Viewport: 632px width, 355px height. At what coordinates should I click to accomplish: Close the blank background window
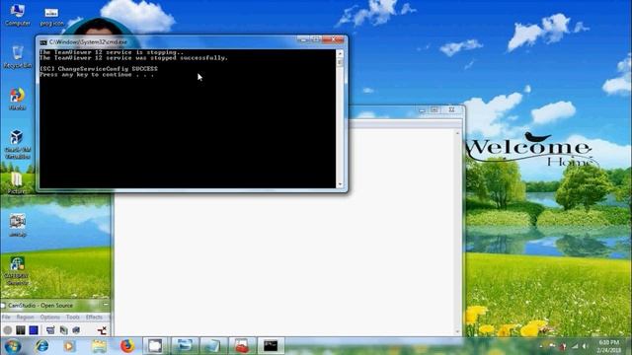tap(451, 109)
